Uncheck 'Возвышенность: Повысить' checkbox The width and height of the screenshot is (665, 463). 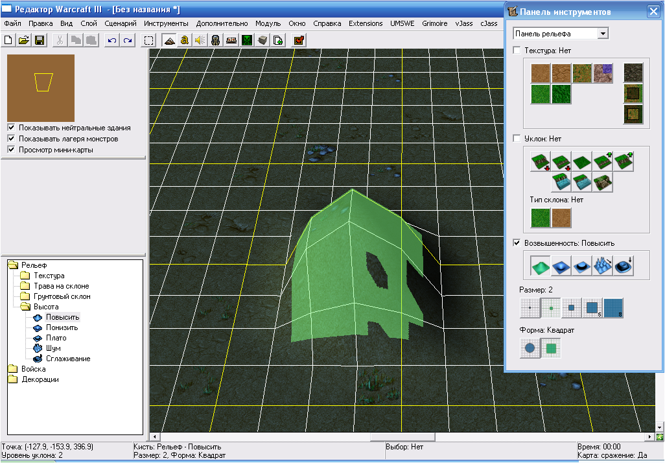click(x=517, y=243)
